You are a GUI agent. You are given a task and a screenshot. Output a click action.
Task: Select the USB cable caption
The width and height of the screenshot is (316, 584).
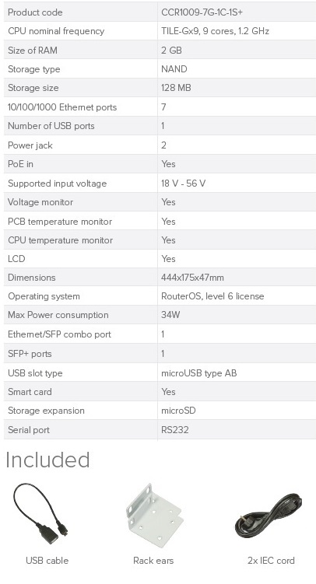click(x=47, y=560)
